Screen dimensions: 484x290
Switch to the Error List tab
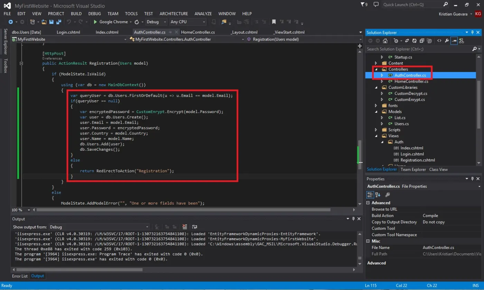pos(20,276)
